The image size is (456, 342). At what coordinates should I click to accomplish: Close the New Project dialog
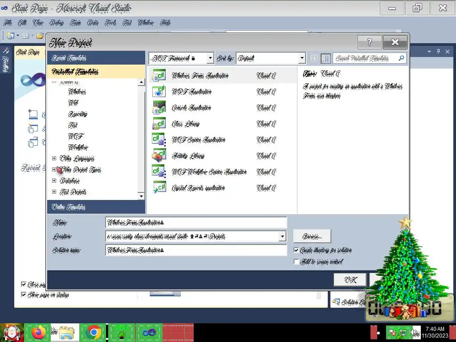point(395,42)
